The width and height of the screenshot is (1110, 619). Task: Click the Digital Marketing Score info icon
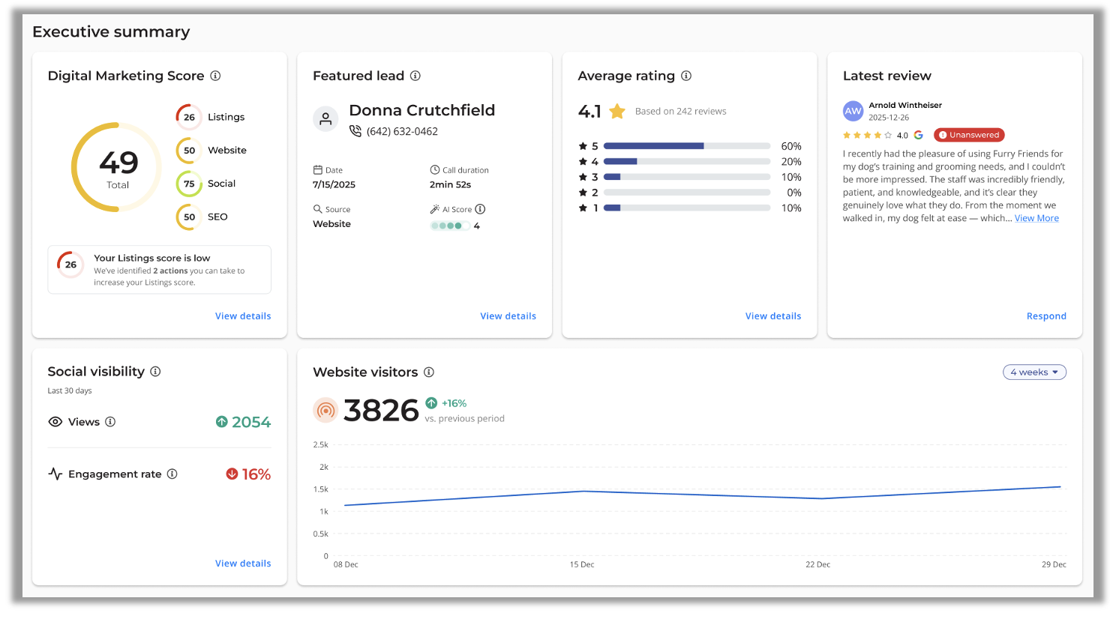coord(215,76)
